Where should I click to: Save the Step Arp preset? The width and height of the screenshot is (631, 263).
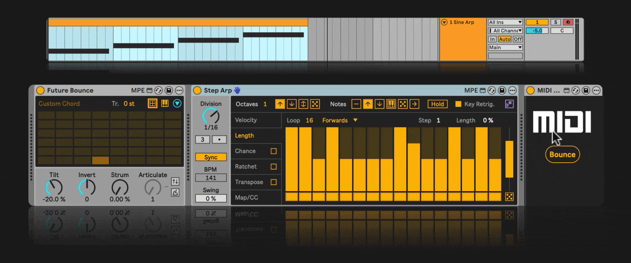502,90
